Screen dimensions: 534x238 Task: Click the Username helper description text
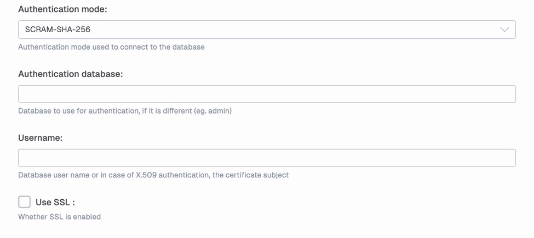click(153, 175)
